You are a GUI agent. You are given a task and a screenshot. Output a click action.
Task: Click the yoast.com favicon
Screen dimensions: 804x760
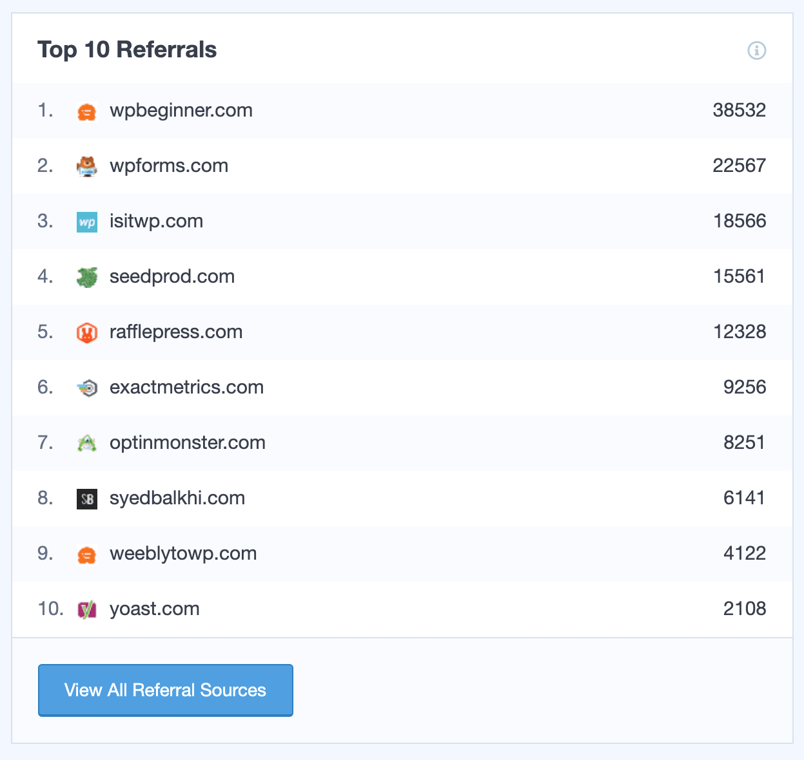pos(87,609)
